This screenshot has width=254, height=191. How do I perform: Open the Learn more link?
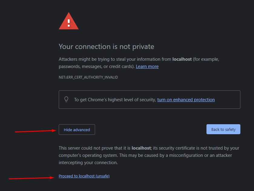(x=147, y=66)
